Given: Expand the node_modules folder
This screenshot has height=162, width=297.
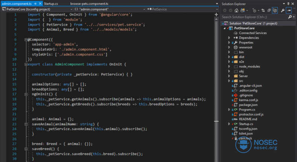Looking at the screenshot, I should (x=229, y=66).
